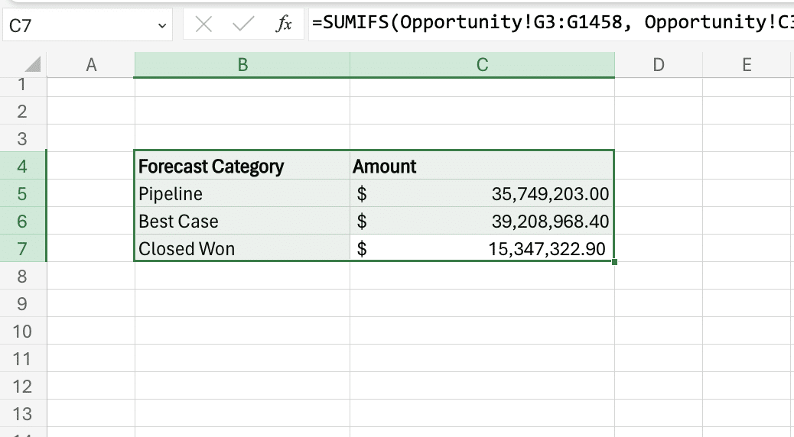The image size is (794, 437).
Task: Select row 7 header
Action: 22,248
